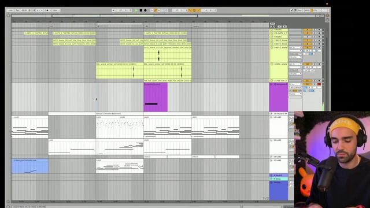370x208 pixels.
Task: Open input type dropdown of track 10 BBc_snare
Action: click(295, 64)
